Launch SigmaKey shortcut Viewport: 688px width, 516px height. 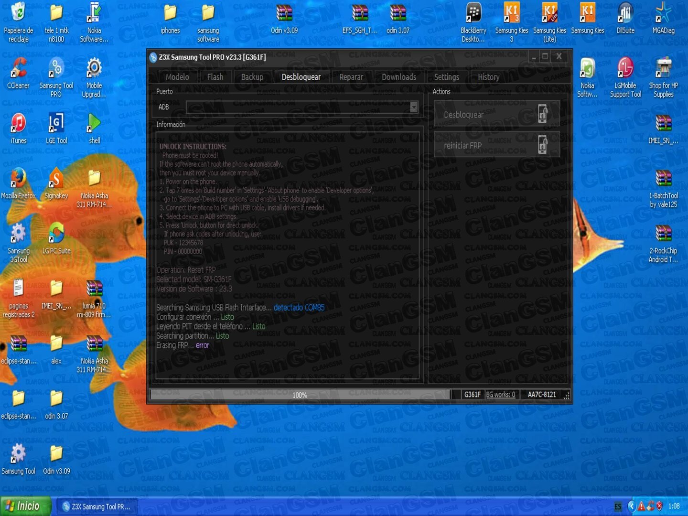[x=56, y=184]
